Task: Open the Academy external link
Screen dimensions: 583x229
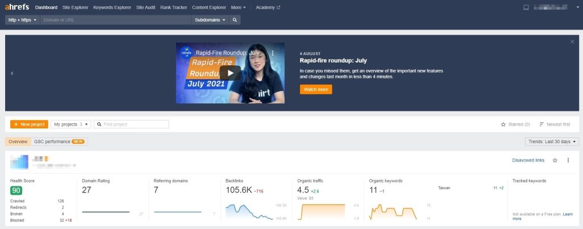Action: click(x=268, y=7)
